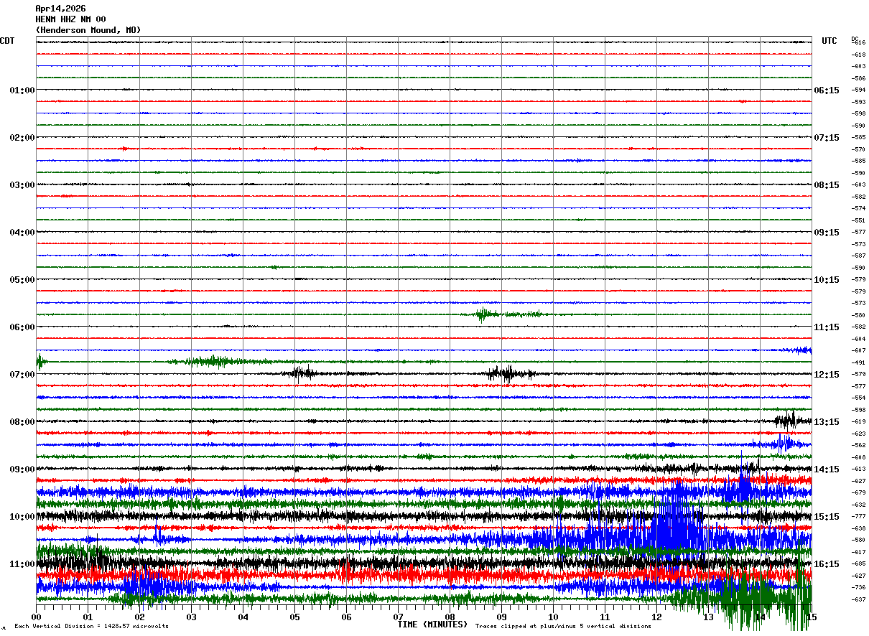
Task: Click the DC offset value -604
Action: (x=858, y=339)
